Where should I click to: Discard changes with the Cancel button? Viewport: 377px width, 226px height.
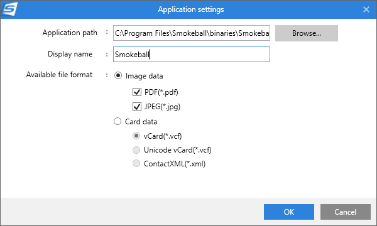tap(345, 212)
